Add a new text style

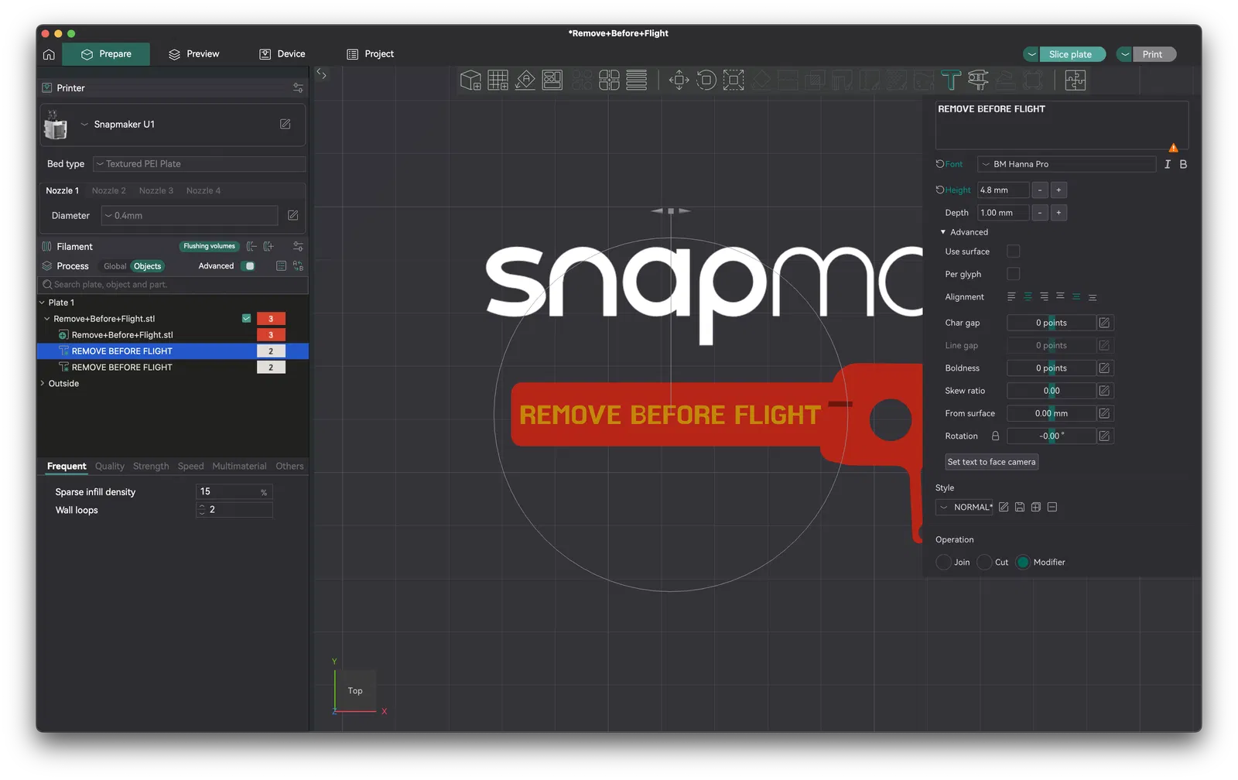click(x=1036, y=508)
